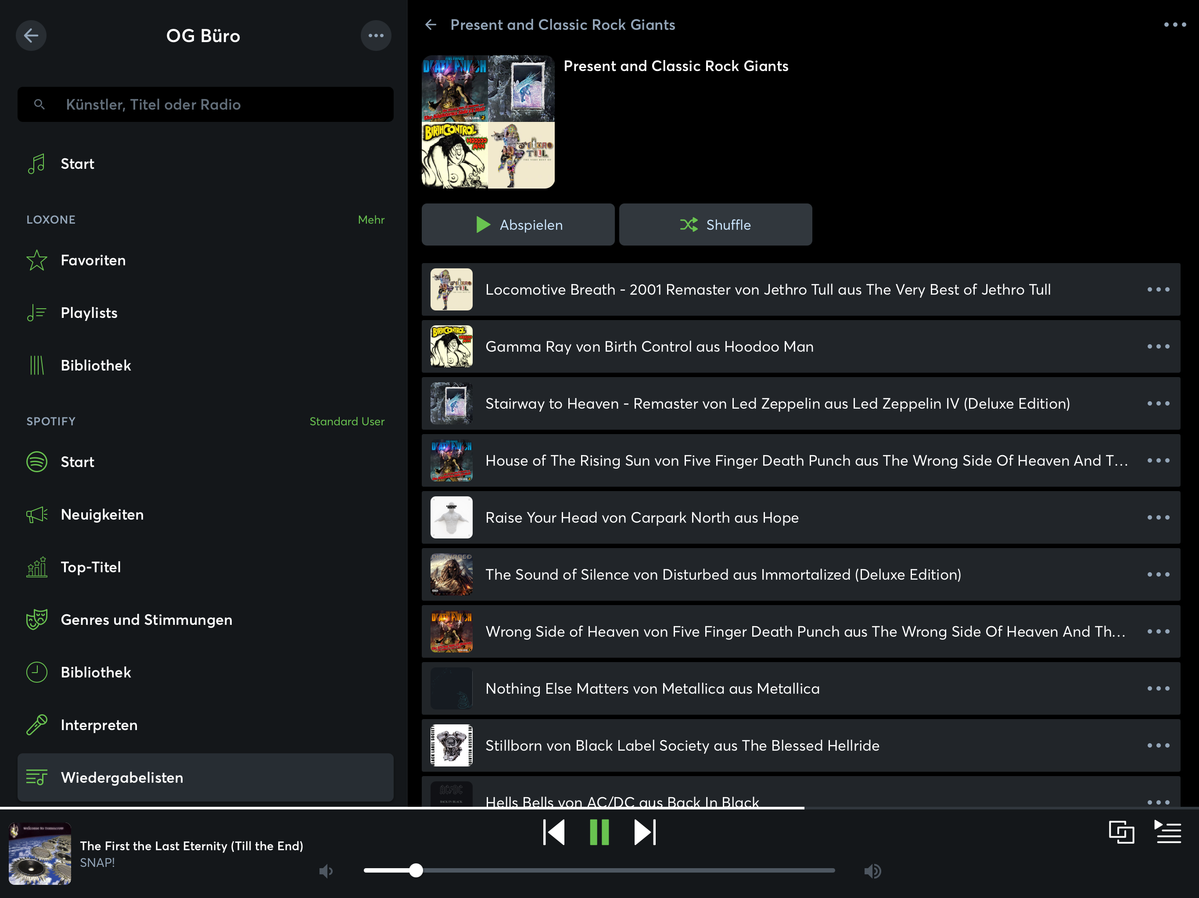Click the loud-volume speaker icon
Image resolution: width=1199 pixels, height=898 pixels.
[x=872, y=871]
